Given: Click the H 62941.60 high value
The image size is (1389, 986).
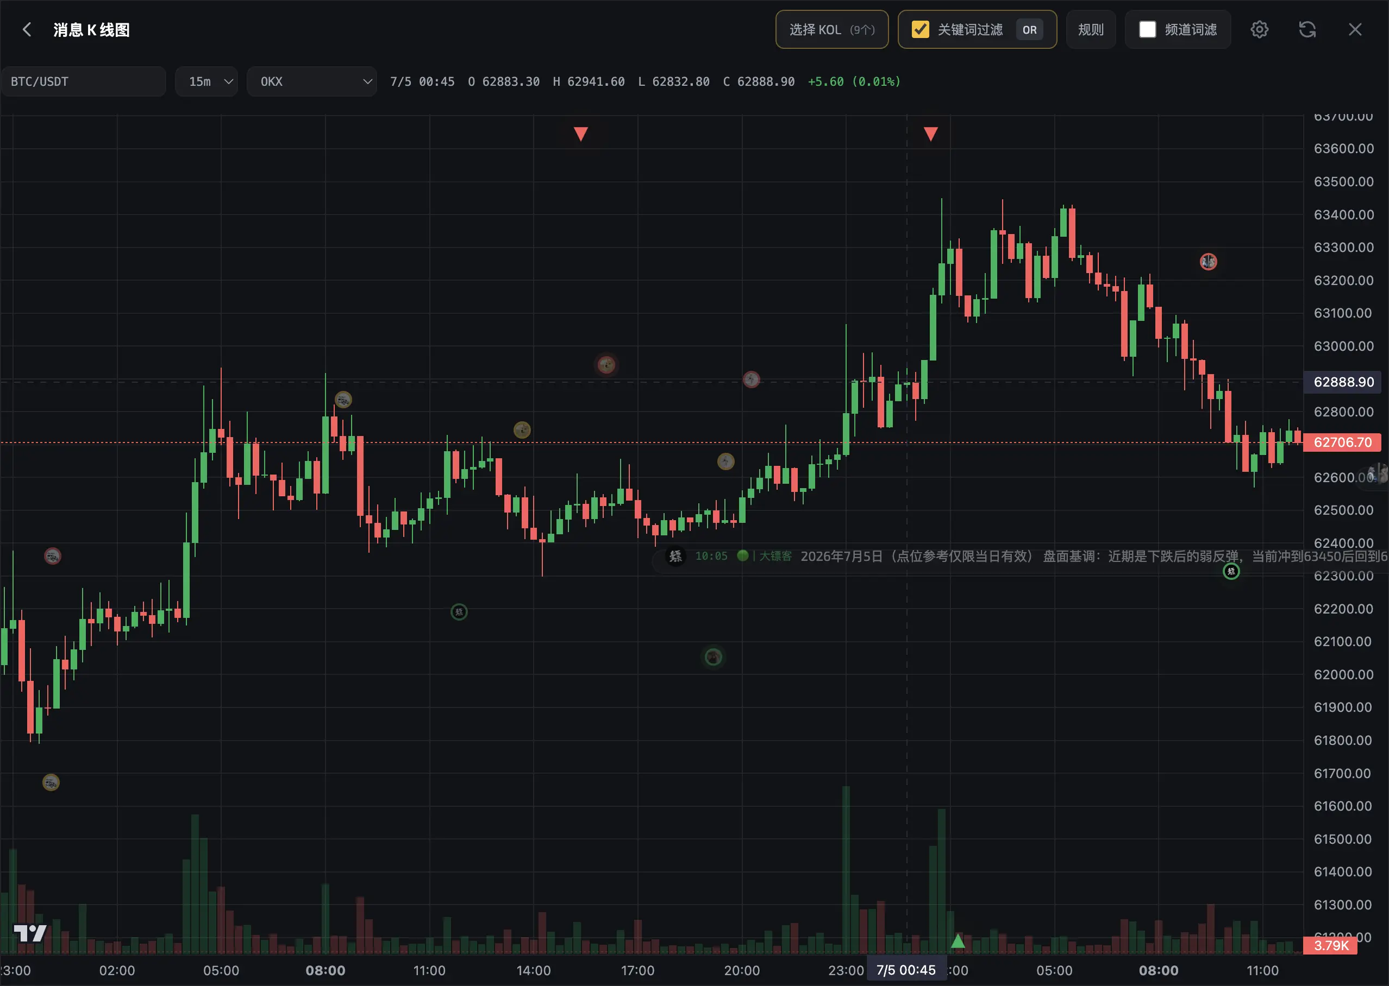Looking at the screenshot, I should point(589,81).
